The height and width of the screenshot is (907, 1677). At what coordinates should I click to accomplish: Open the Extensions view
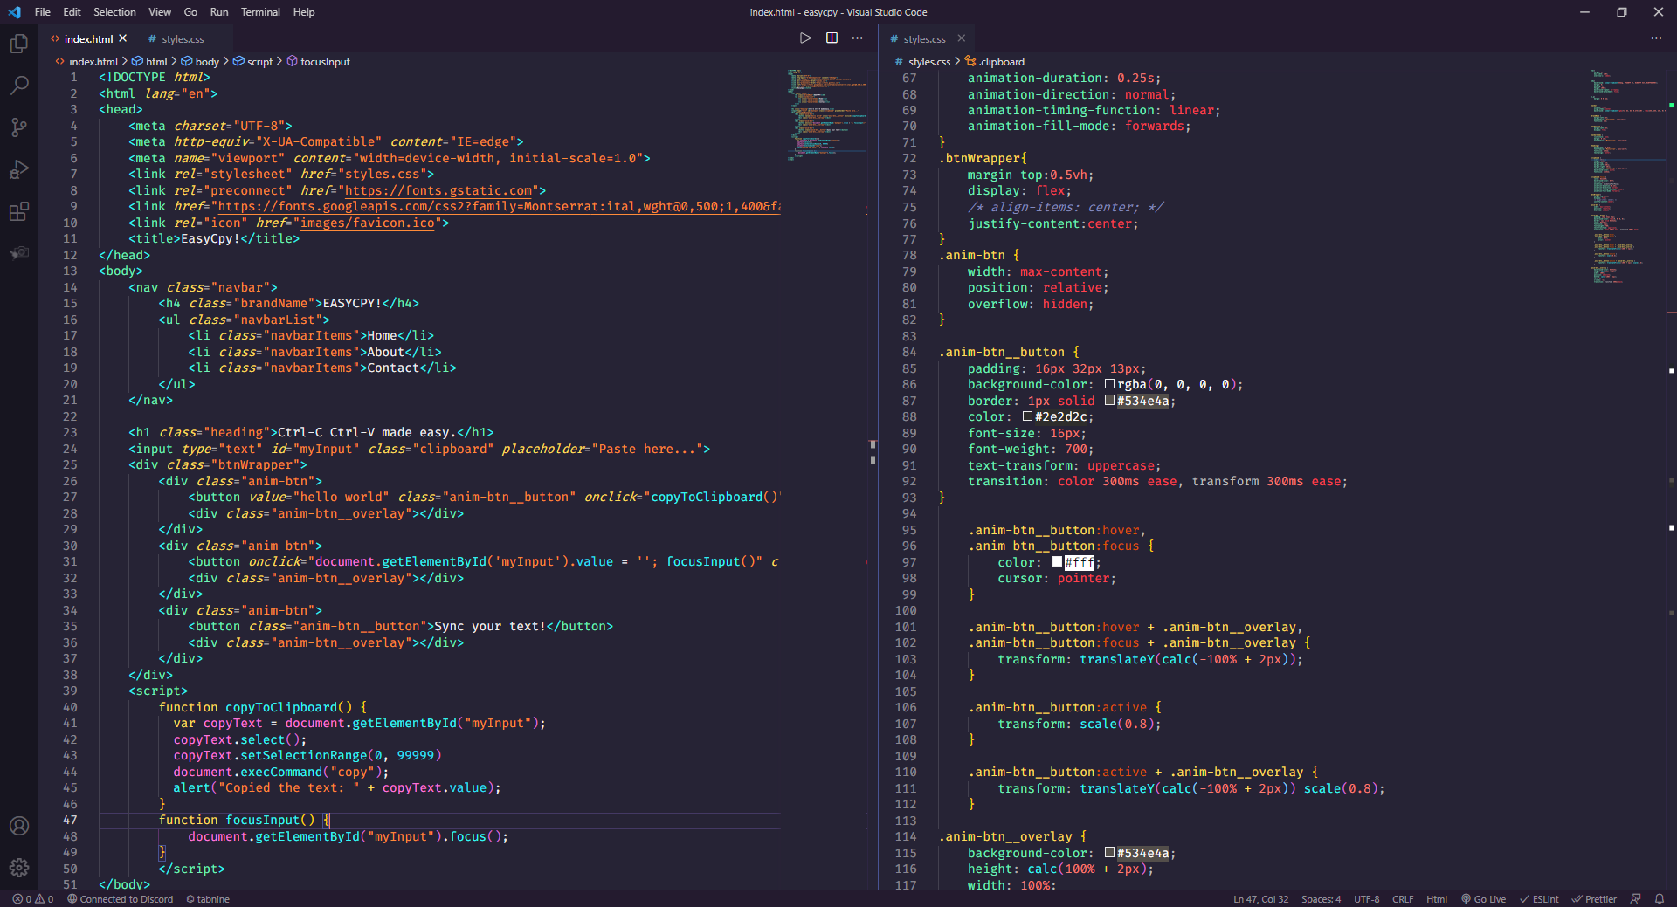19,211
